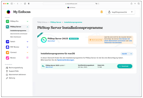Expand the Connect menu chevron
This screenshot has height=98, width=143.
click(28, 52)
